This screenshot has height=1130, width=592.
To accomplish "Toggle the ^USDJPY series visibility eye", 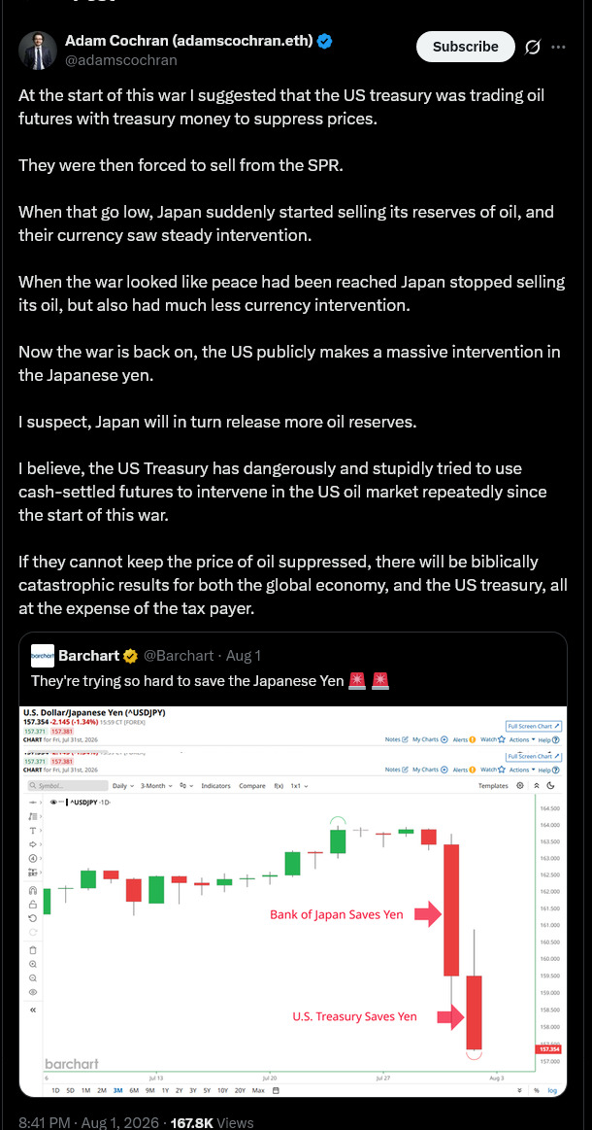I will [54, 803].
